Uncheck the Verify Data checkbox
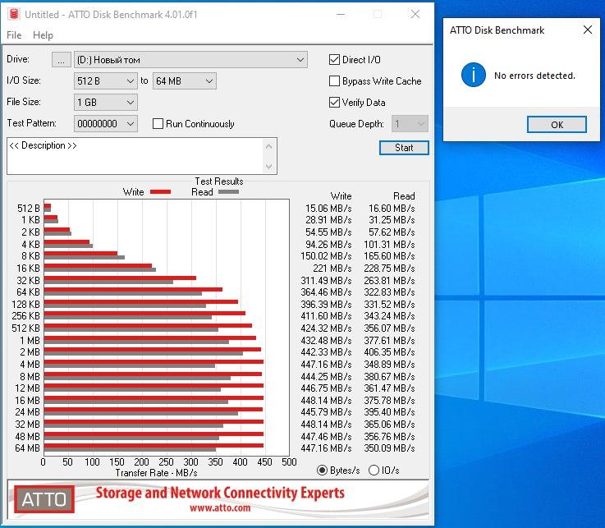The height and width of the screenshot is (528, 605). (334, 103)
